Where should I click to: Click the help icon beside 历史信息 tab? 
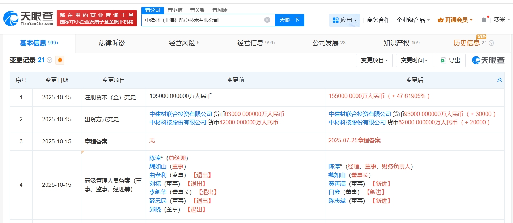coord(491,43)
